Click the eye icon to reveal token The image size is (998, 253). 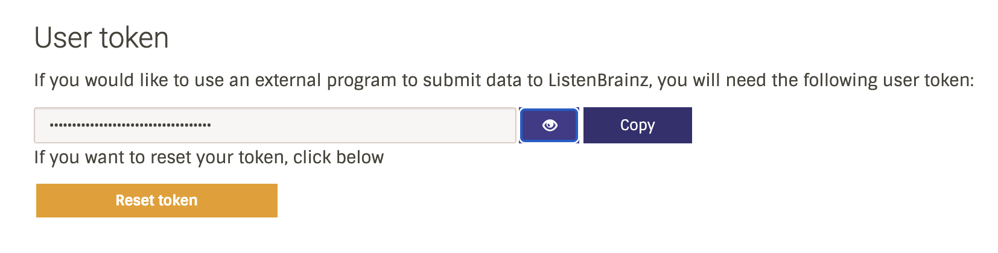(549, 125)
